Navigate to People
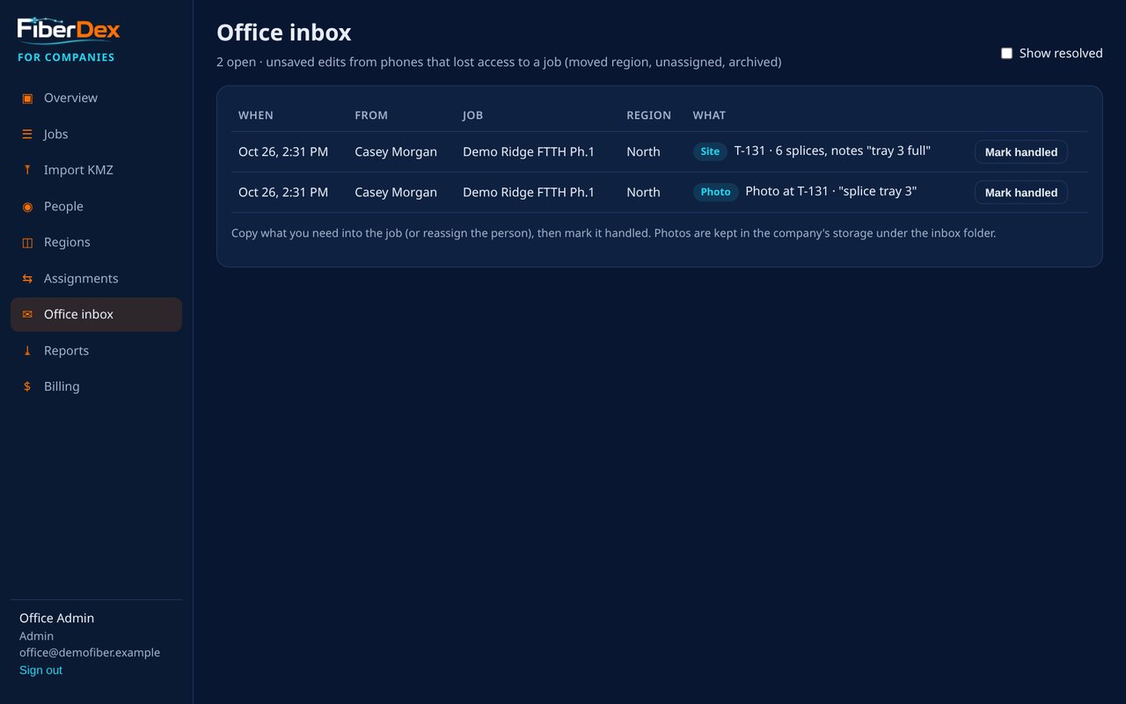The height and width of the screenshot is (704, 1126). click(x=96, y=206)
